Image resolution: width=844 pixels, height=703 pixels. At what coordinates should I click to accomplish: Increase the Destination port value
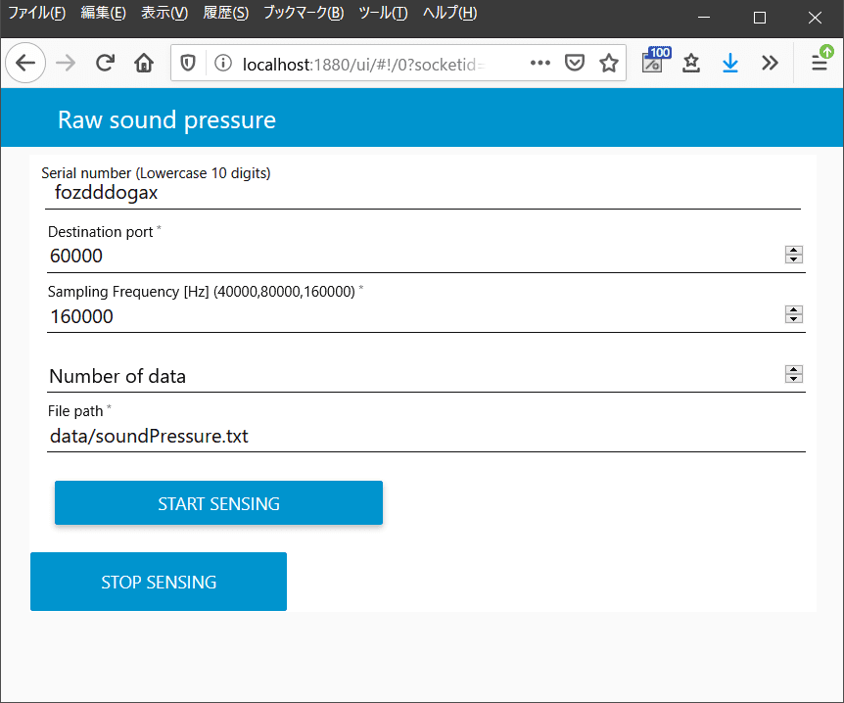794,251
